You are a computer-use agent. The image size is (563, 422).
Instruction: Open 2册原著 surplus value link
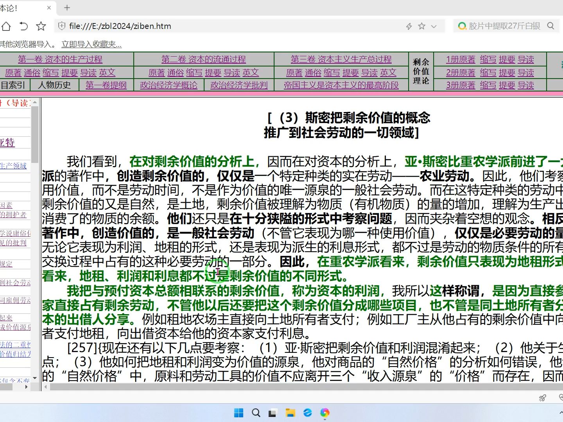coord(461,73)
